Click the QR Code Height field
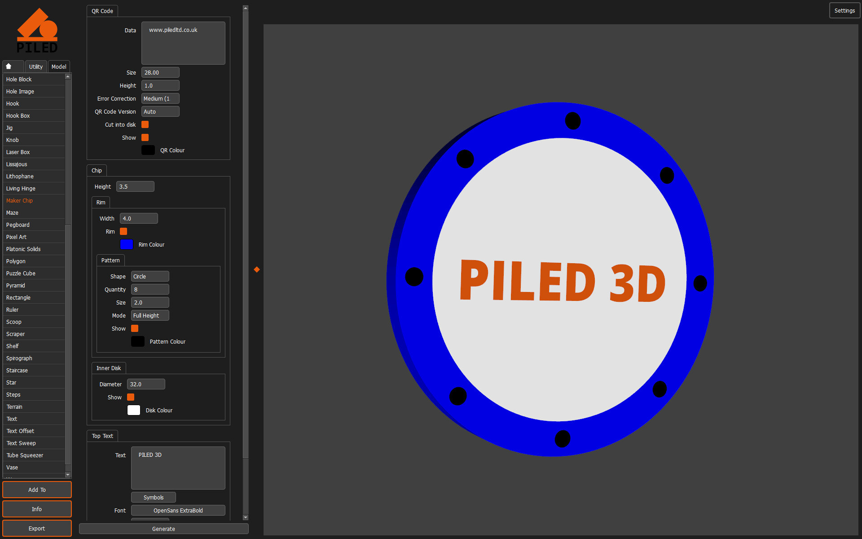This screenshot has height=539, width=862. pyautogui.click(x=160, y=85)
